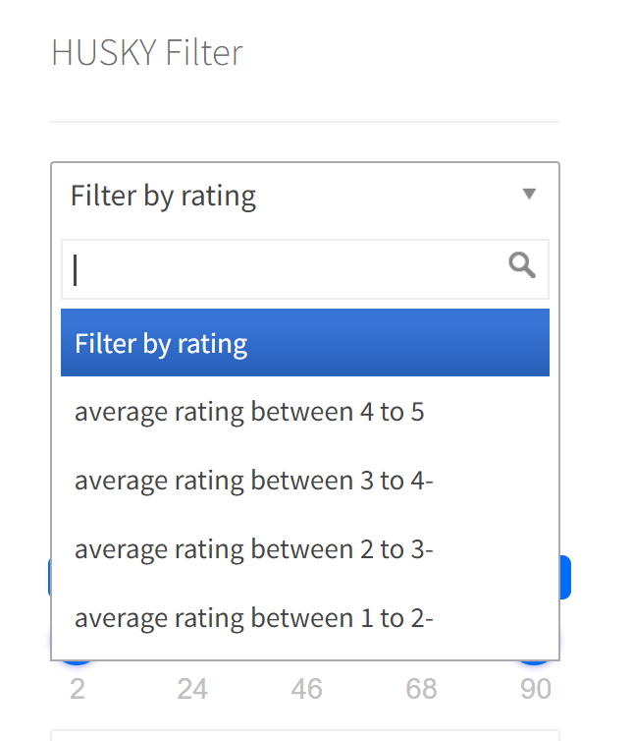Click the slider scale label 2
This screenshot has width=633, height=741.
click(x=78, y=689)
